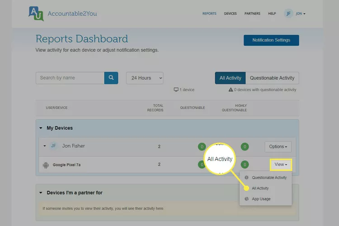
Task: Click the QUESTIONABLE column header
Action: (x=193, y=108)
